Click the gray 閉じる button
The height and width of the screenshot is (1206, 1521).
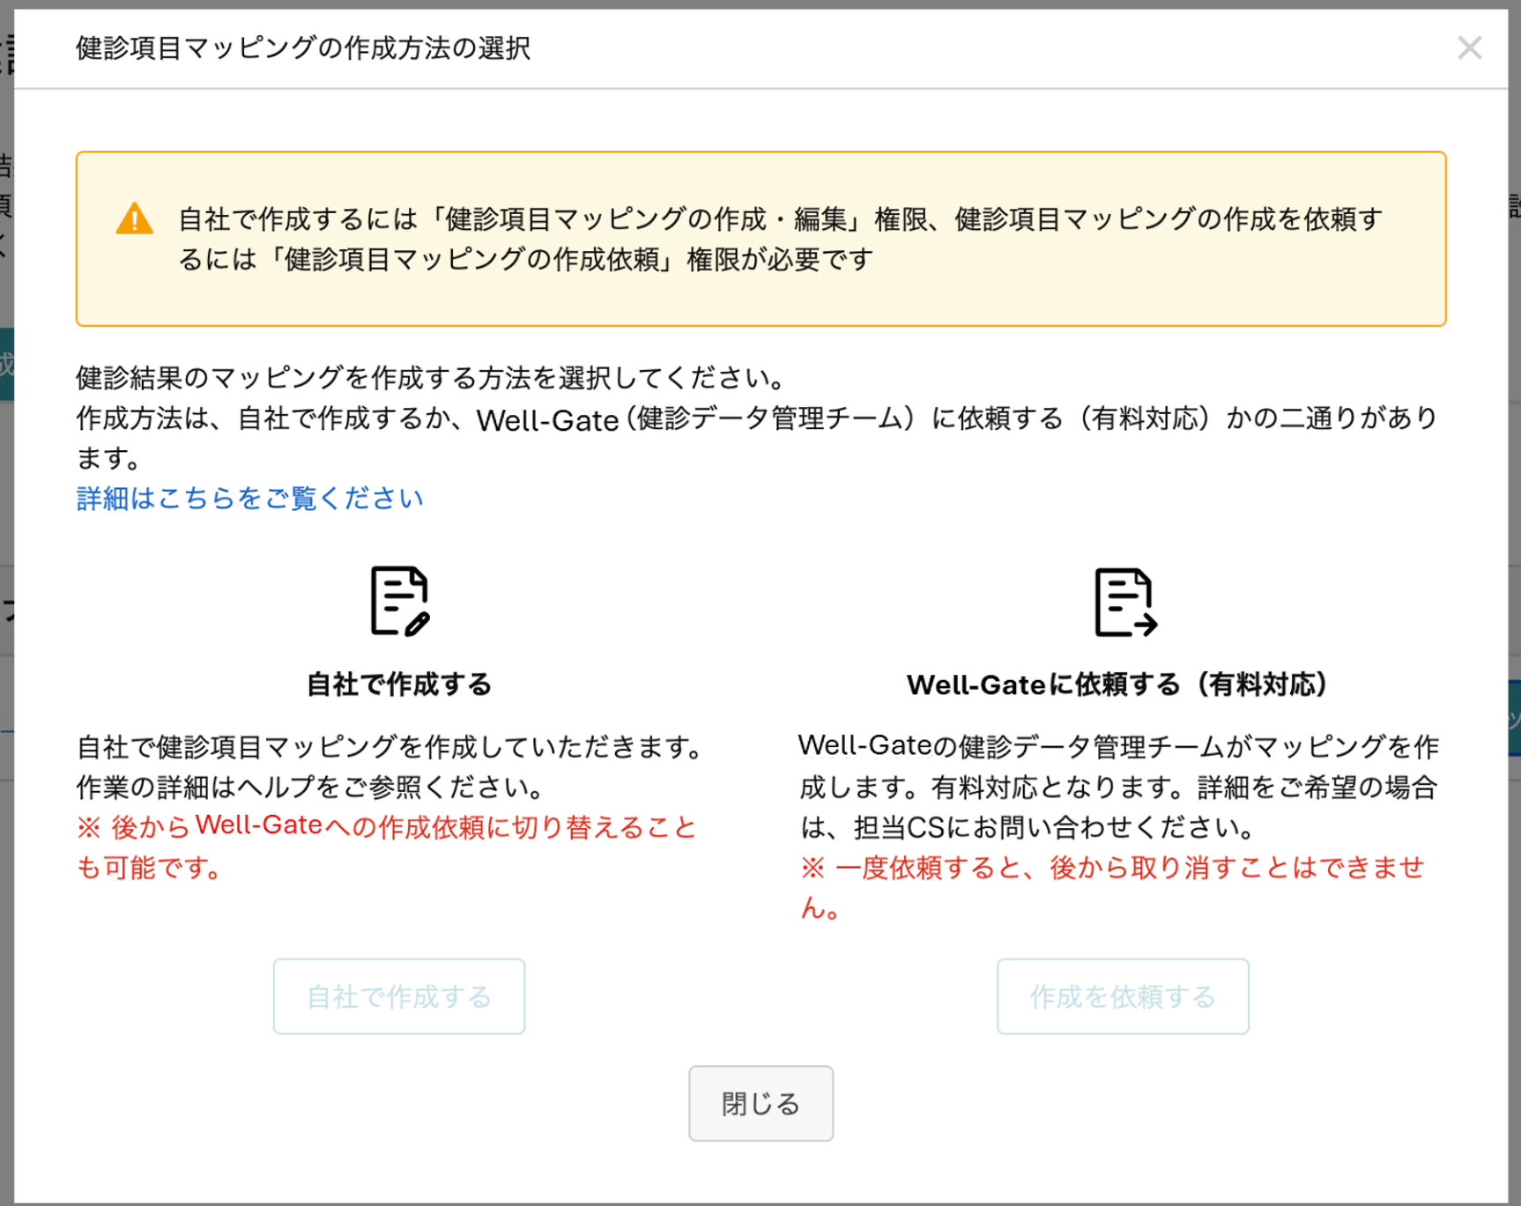tap(760, 1104)
